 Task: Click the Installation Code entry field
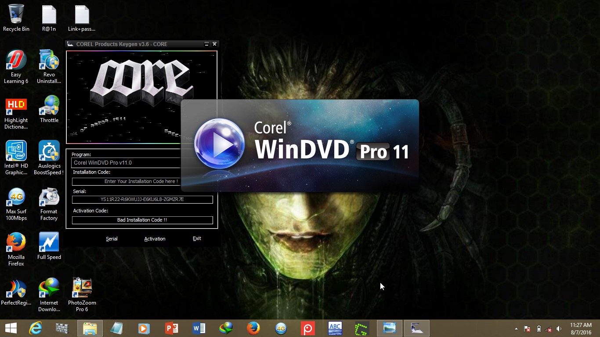click(x=141, y=181)
